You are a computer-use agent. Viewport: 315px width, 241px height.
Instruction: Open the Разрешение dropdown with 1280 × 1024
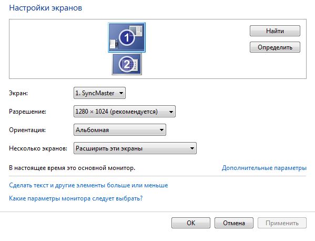(125, 112)
